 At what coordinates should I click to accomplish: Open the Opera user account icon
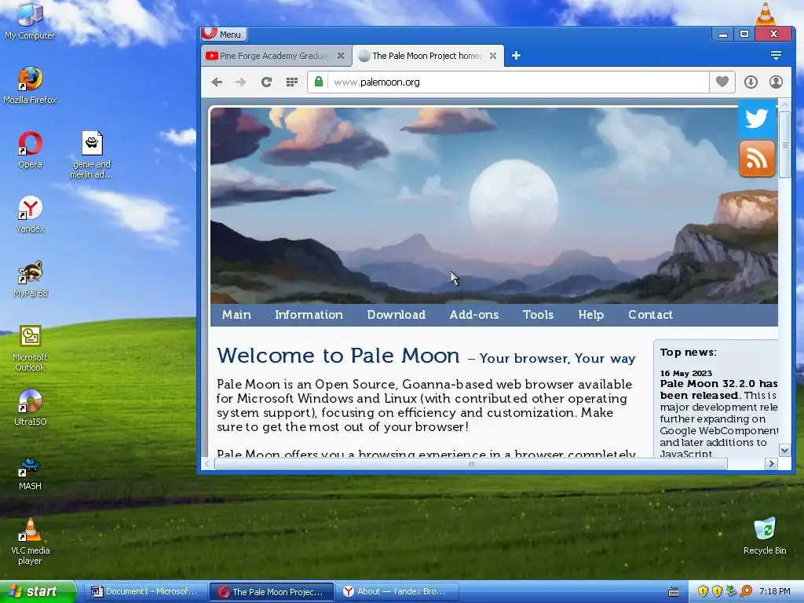(776, 82)
